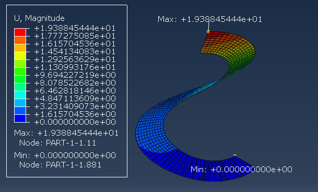Click the yellow min node marker
Viewport: 318px width, 192px height.
click(234, 155)
